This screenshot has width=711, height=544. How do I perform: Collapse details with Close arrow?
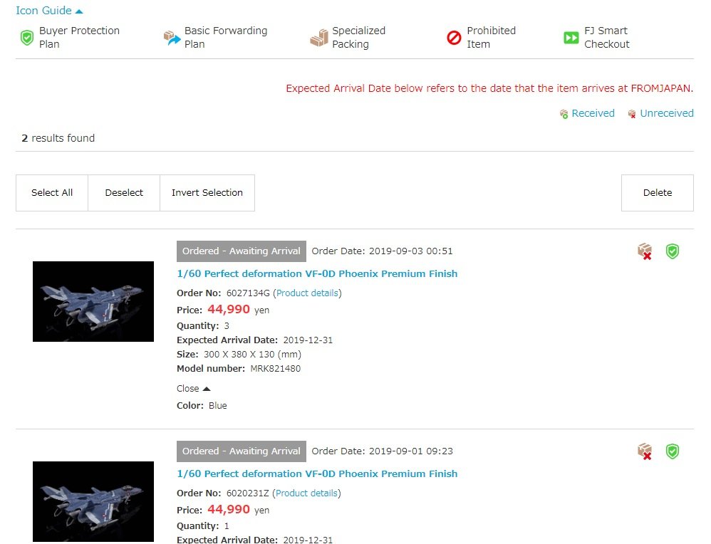[194, 389]
